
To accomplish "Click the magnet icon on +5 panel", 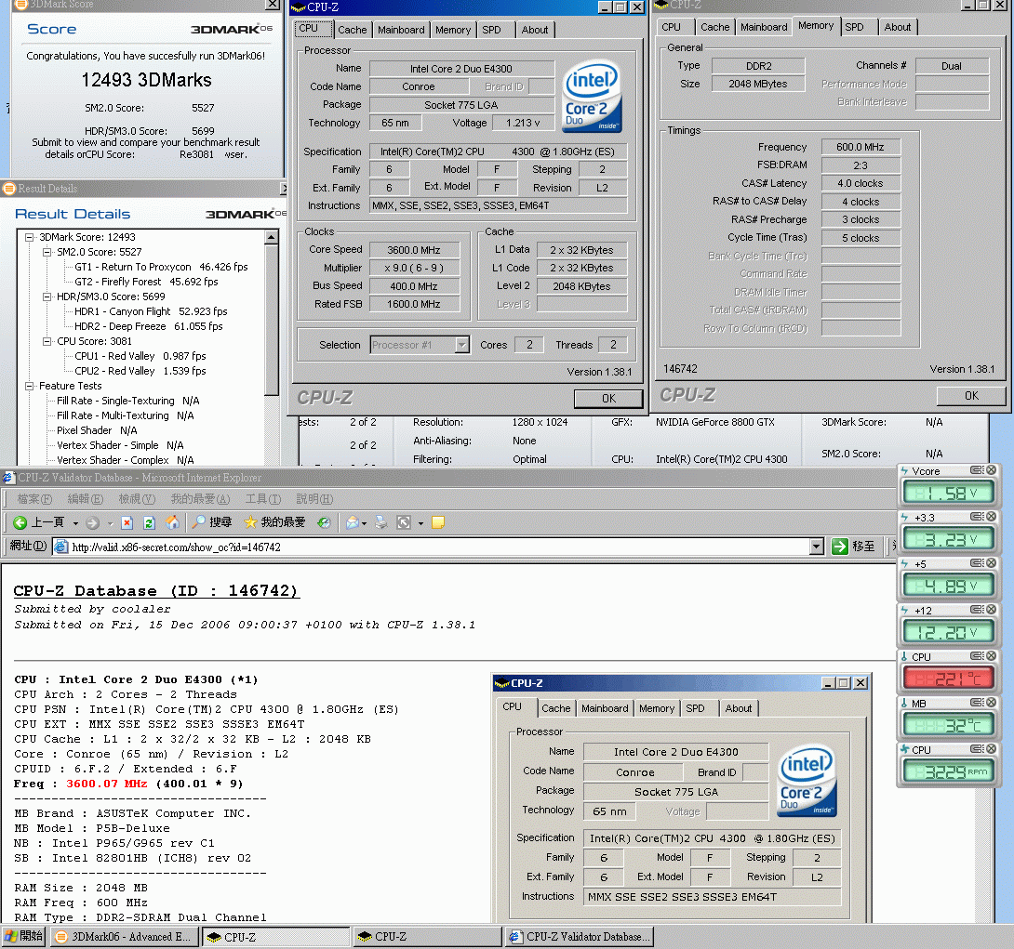I will coord(977,563).
